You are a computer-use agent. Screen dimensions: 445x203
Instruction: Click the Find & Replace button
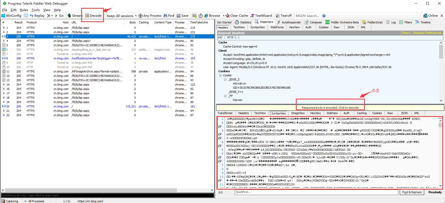[x=412, y=192]
